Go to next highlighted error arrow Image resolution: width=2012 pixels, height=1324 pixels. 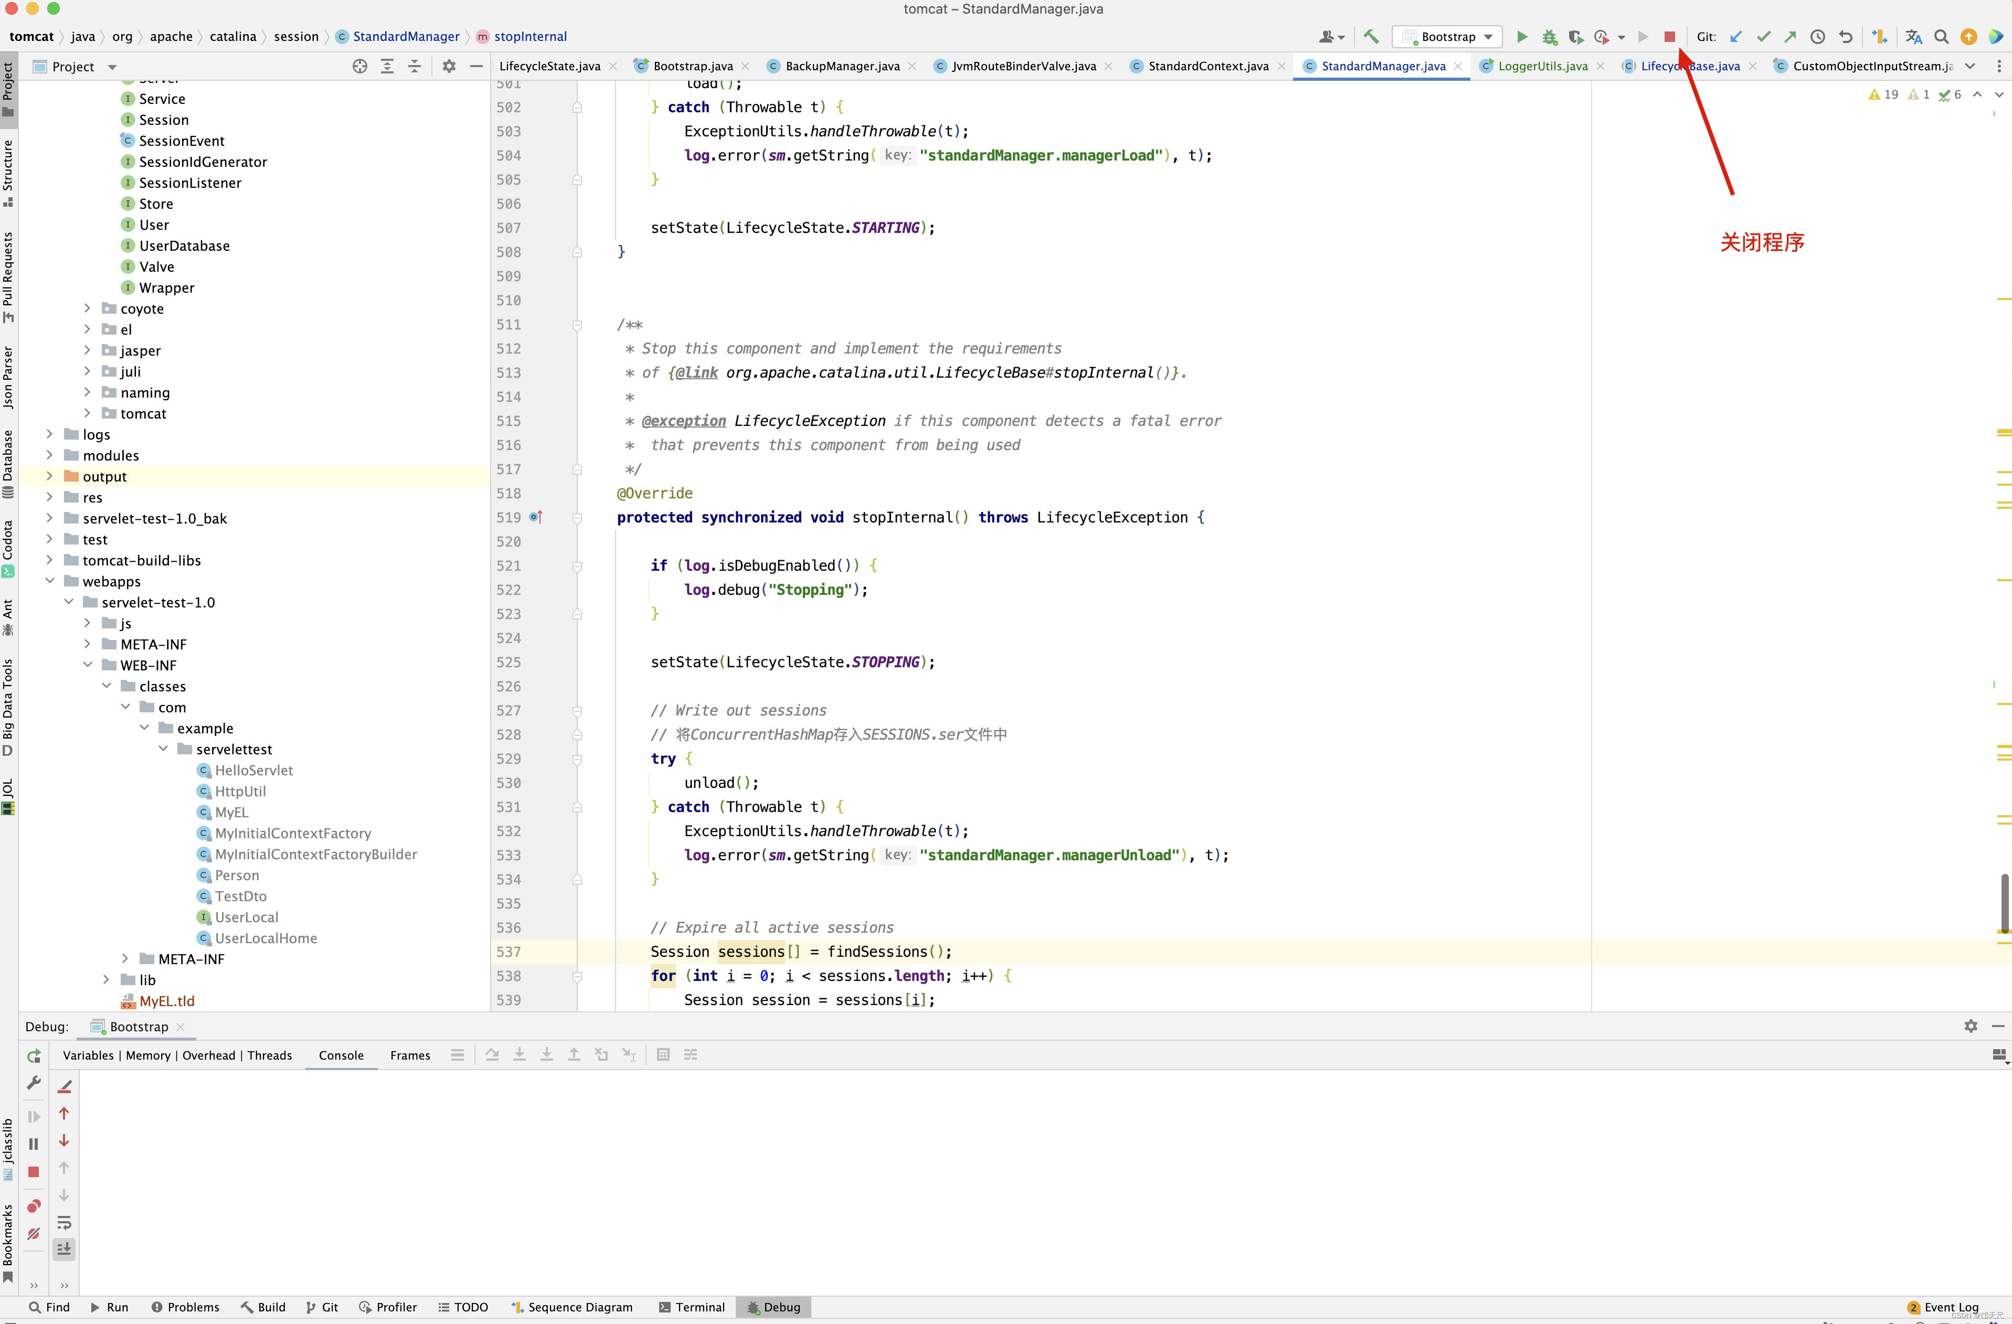(x=1999, y=94)
